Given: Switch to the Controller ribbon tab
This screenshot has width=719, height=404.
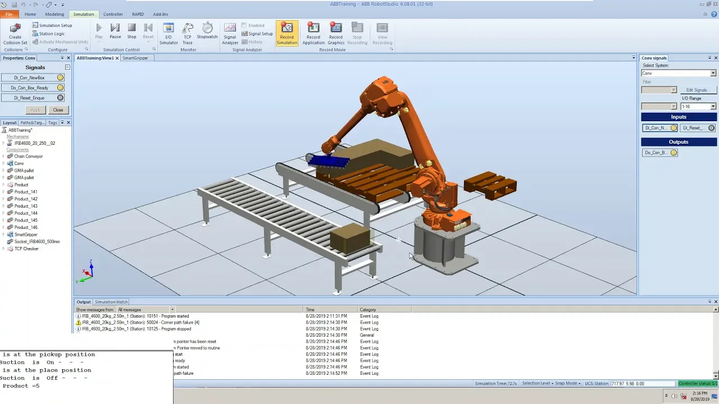Looking at the screenshot, I should (113, 14).
